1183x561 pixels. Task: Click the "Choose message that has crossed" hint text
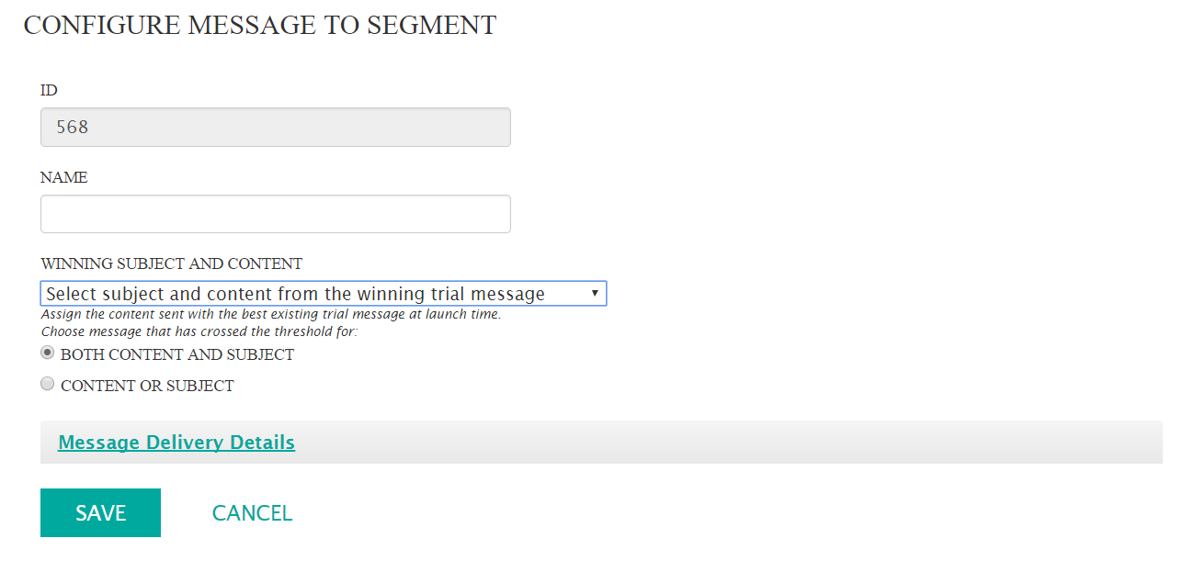pyautogui.click(x=199, y=331)
